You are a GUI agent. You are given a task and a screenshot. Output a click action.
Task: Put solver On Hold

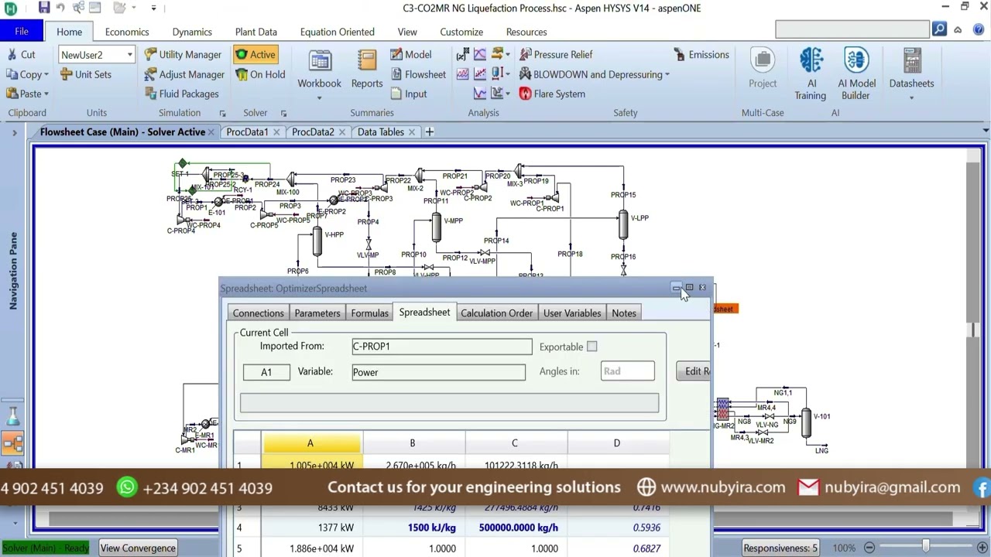259,74
